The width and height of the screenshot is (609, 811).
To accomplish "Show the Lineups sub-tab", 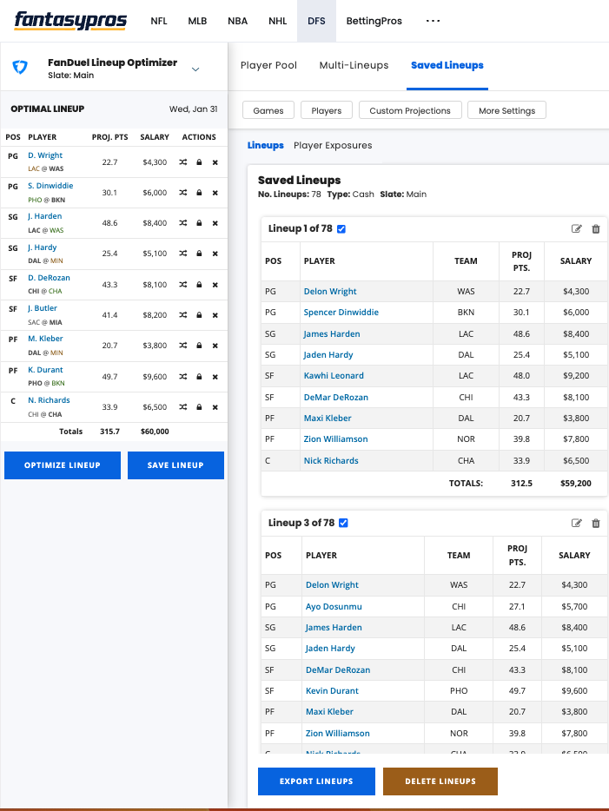I will click(266, 145).
